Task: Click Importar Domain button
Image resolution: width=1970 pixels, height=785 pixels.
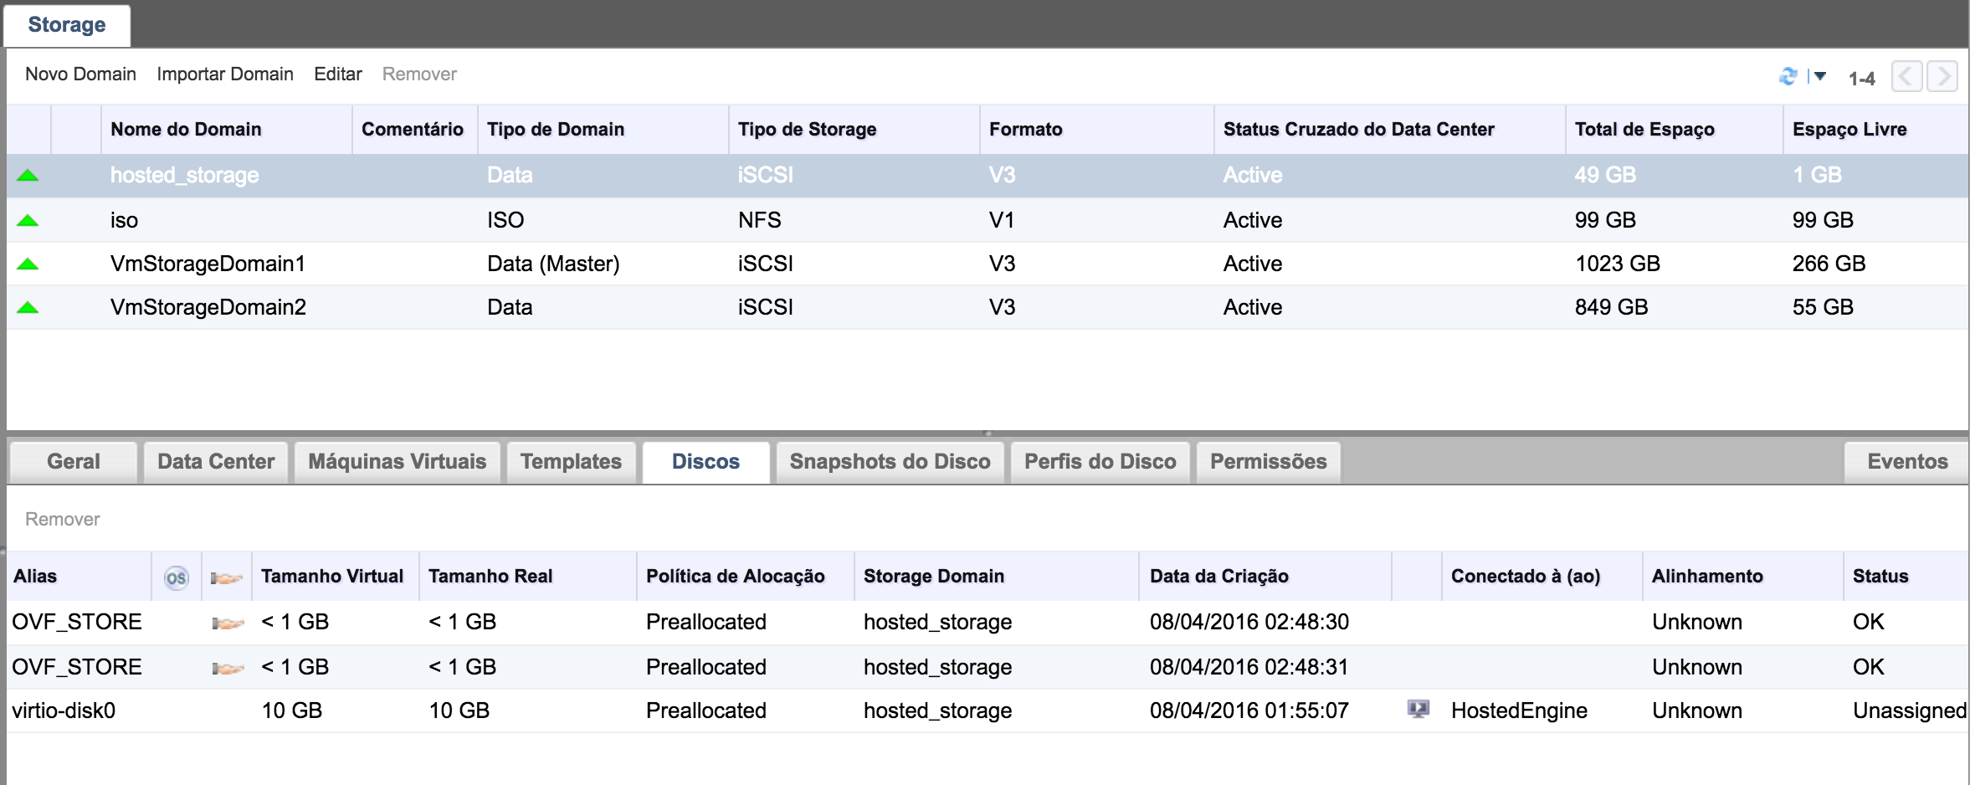Action: point(224,74)
